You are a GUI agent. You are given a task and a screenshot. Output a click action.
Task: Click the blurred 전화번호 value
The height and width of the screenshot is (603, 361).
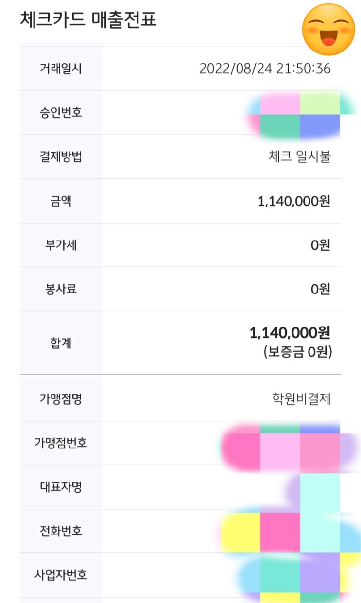pos(287,532)
